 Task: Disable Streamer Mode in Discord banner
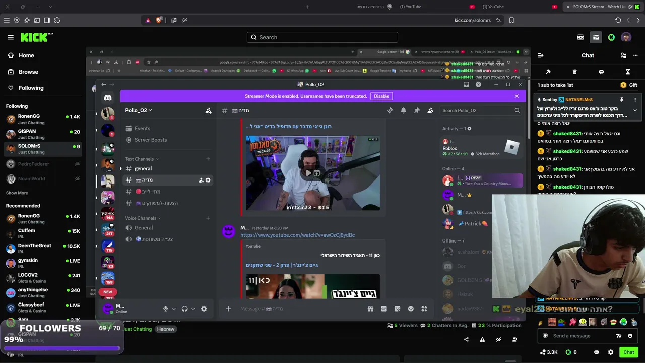pos(381,96)
